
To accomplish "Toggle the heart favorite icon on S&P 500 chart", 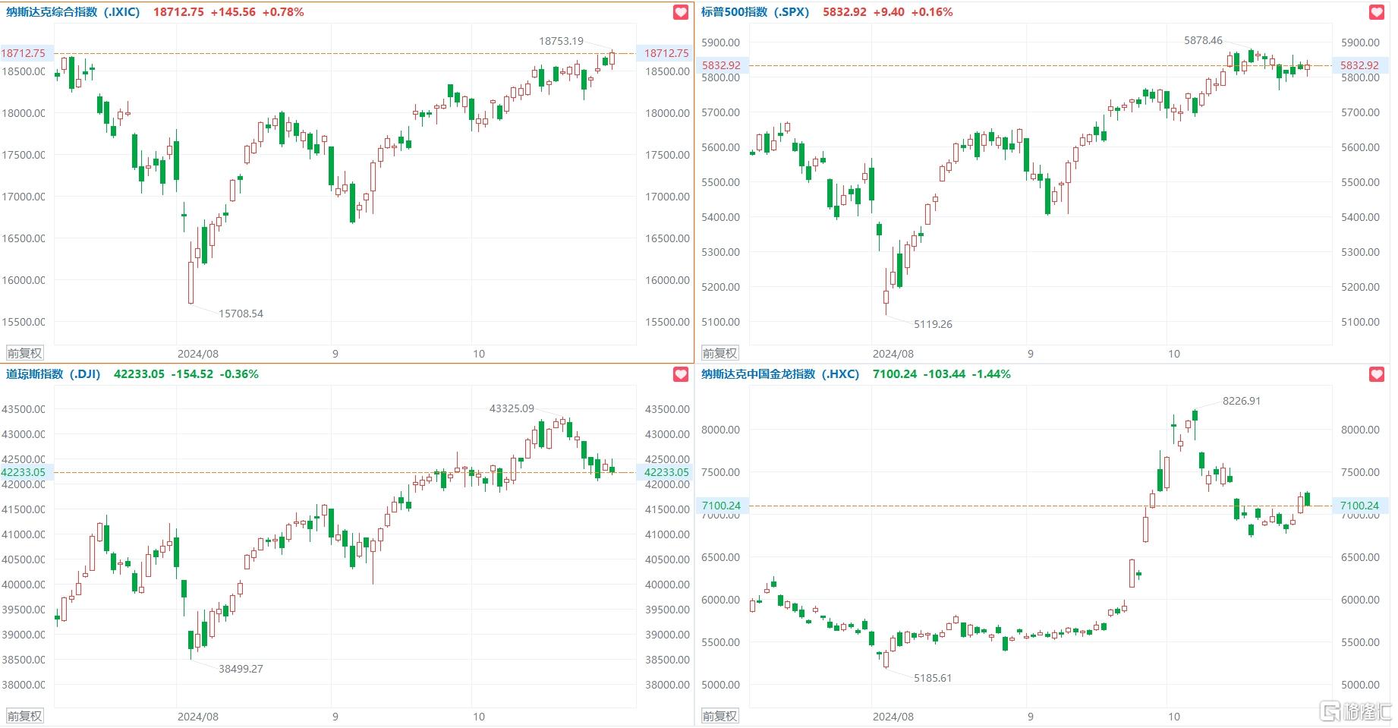I will point(1376,12).
